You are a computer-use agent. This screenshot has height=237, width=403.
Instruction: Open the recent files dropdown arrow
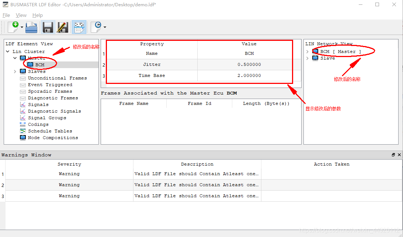[105, 27]
